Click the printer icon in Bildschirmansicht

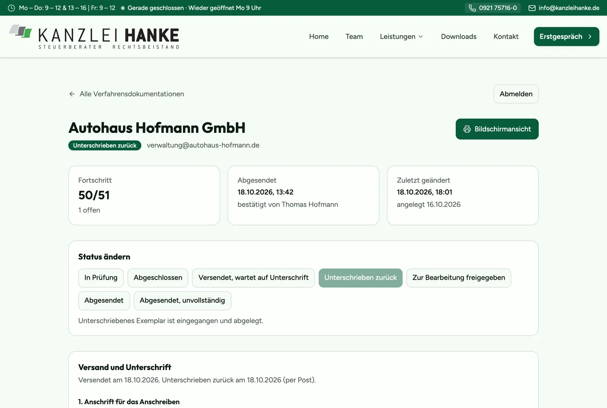(467, 129)
